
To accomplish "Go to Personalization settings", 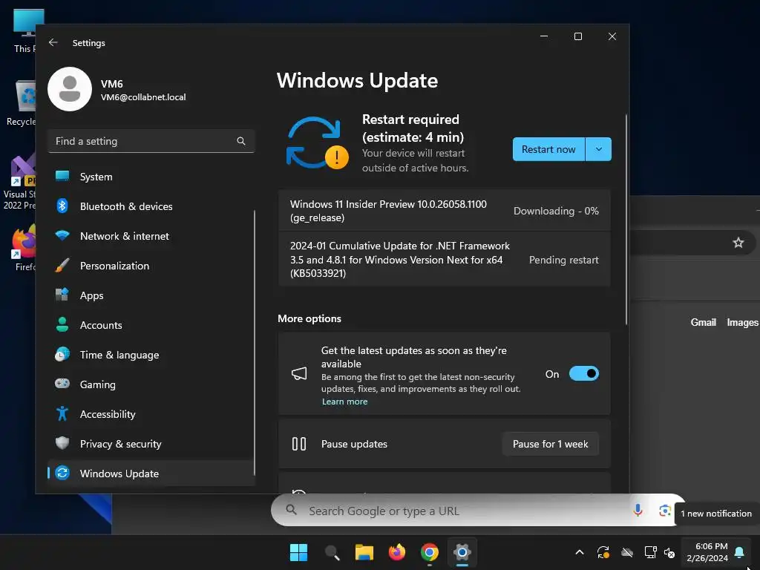I will [151, 265].
